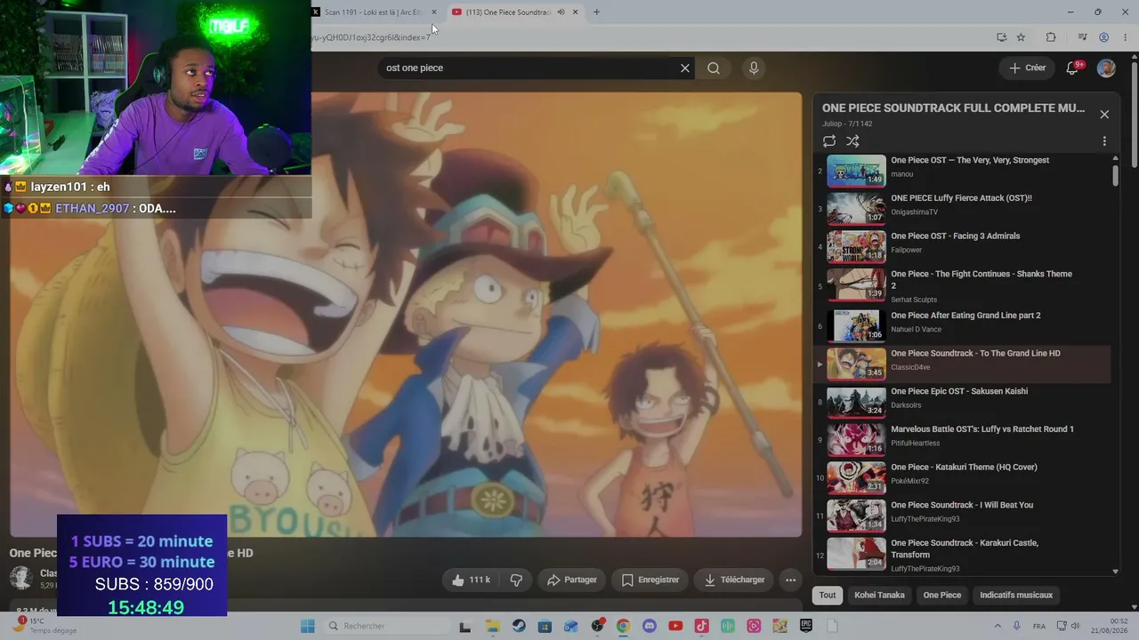Select the 'Kohei Tanaka' filter chip
The image size is (1139, 640).
[879, 595]
